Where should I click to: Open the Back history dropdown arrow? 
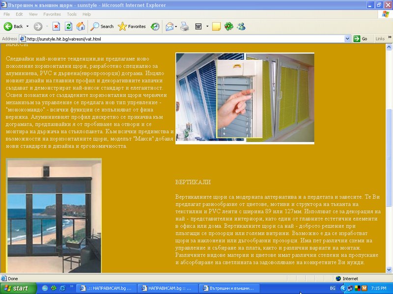tap(28, 26)
